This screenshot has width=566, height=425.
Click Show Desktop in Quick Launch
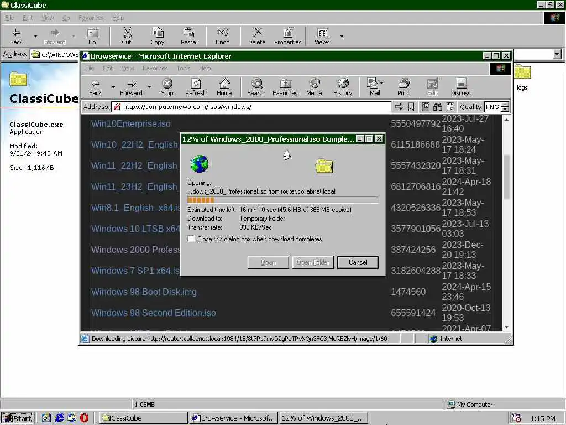(46, 418)
